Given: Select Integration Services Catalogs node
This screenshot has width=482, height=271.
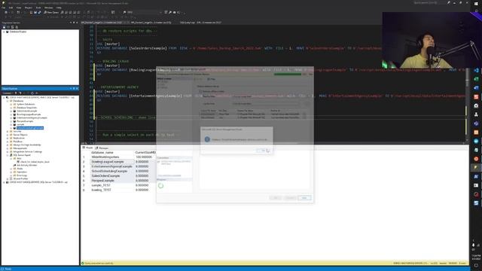Looking at the screenshot, I should click(x=28, y=151).
